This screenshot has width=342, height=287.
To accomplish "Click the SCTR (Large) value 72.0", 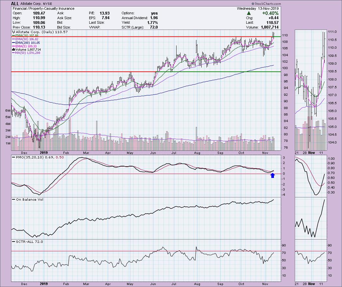I will 154,27.
